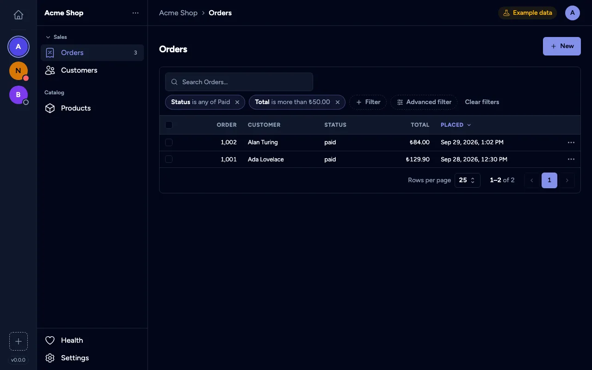The image size is (592, 370).
Task: Tick the select-all checkbox in the table header
Action: (x=169, y=125)
